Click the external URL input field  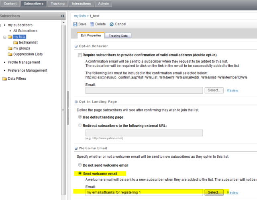144,133
